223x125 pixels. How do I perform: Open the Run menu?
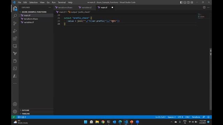coord(54,2)
